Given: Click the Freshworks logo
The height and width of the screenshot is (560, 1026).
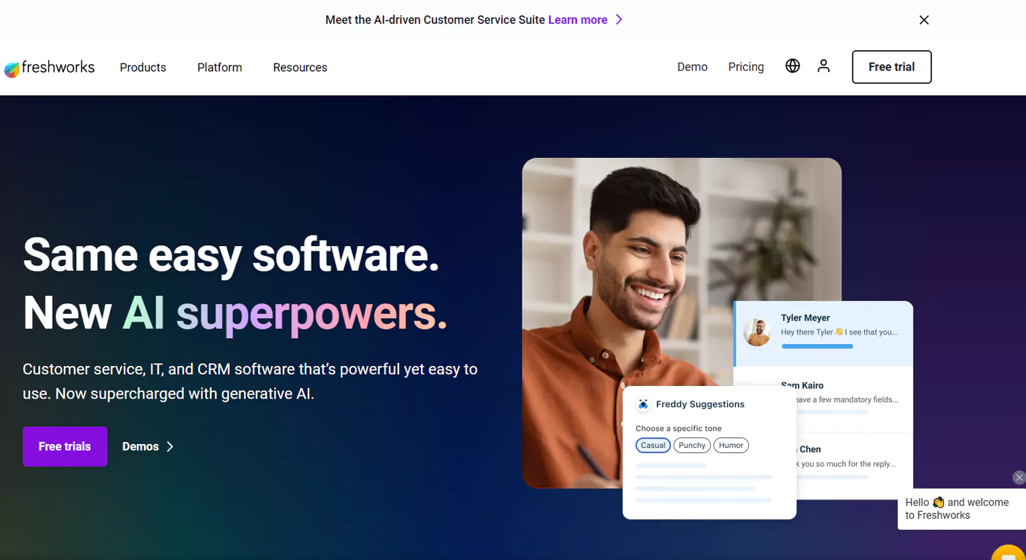Looking at the screenshot, I should (49, 67).
